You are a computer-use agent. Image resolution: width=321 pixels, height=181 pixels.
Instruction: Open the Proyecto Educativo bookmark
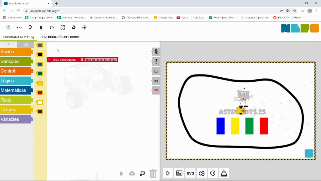click(x=136, y=18)
